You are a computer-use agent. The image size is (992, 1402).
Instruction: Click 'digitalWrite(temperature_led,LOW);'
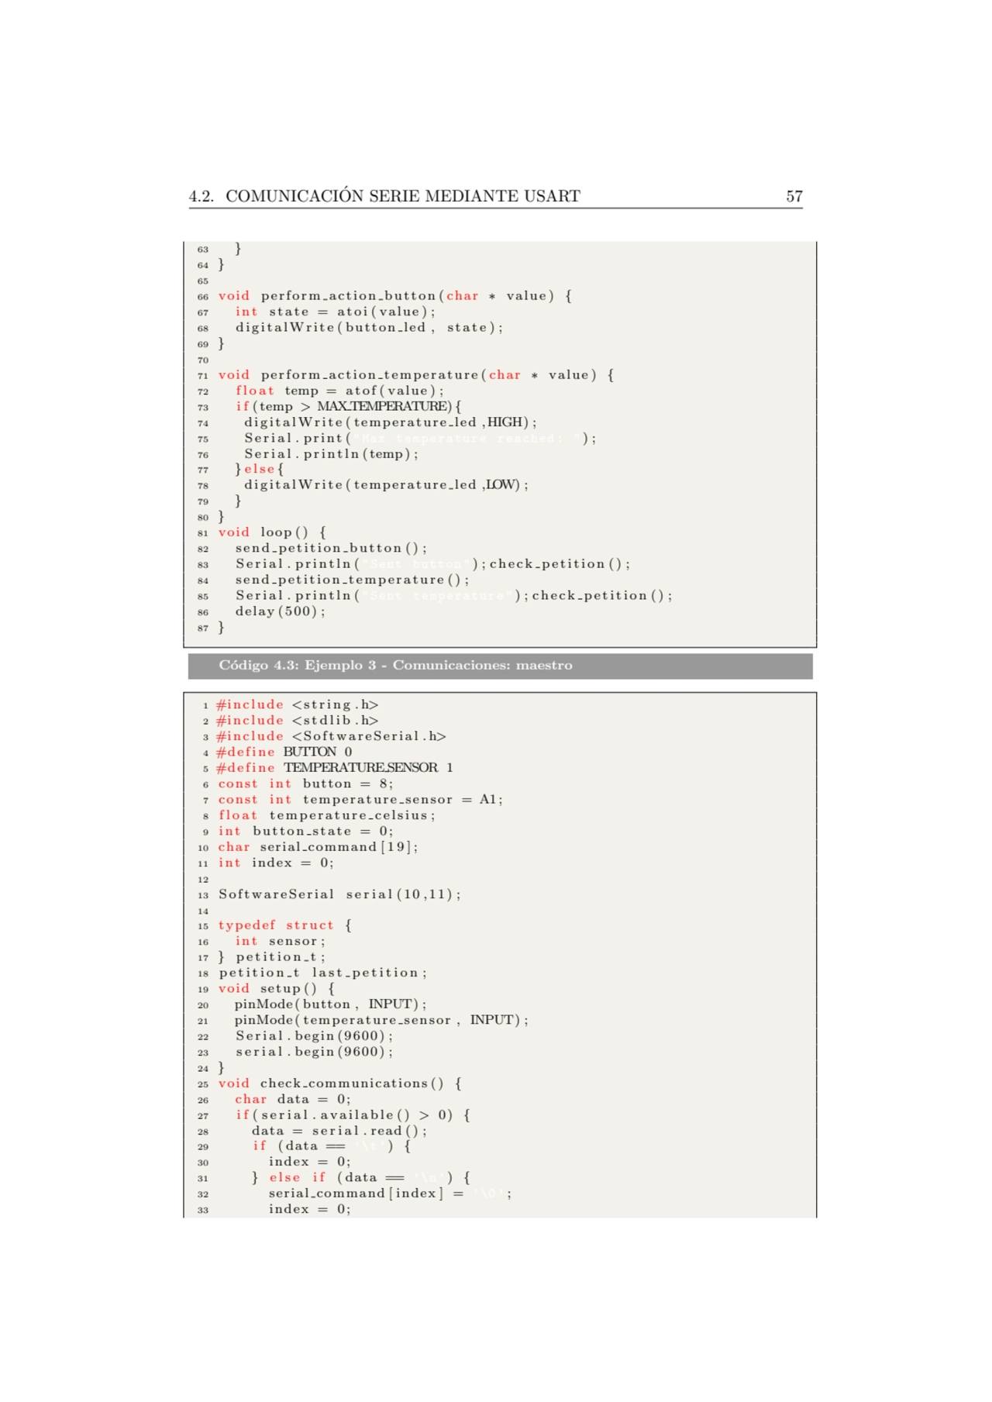[x=386, y=485]
